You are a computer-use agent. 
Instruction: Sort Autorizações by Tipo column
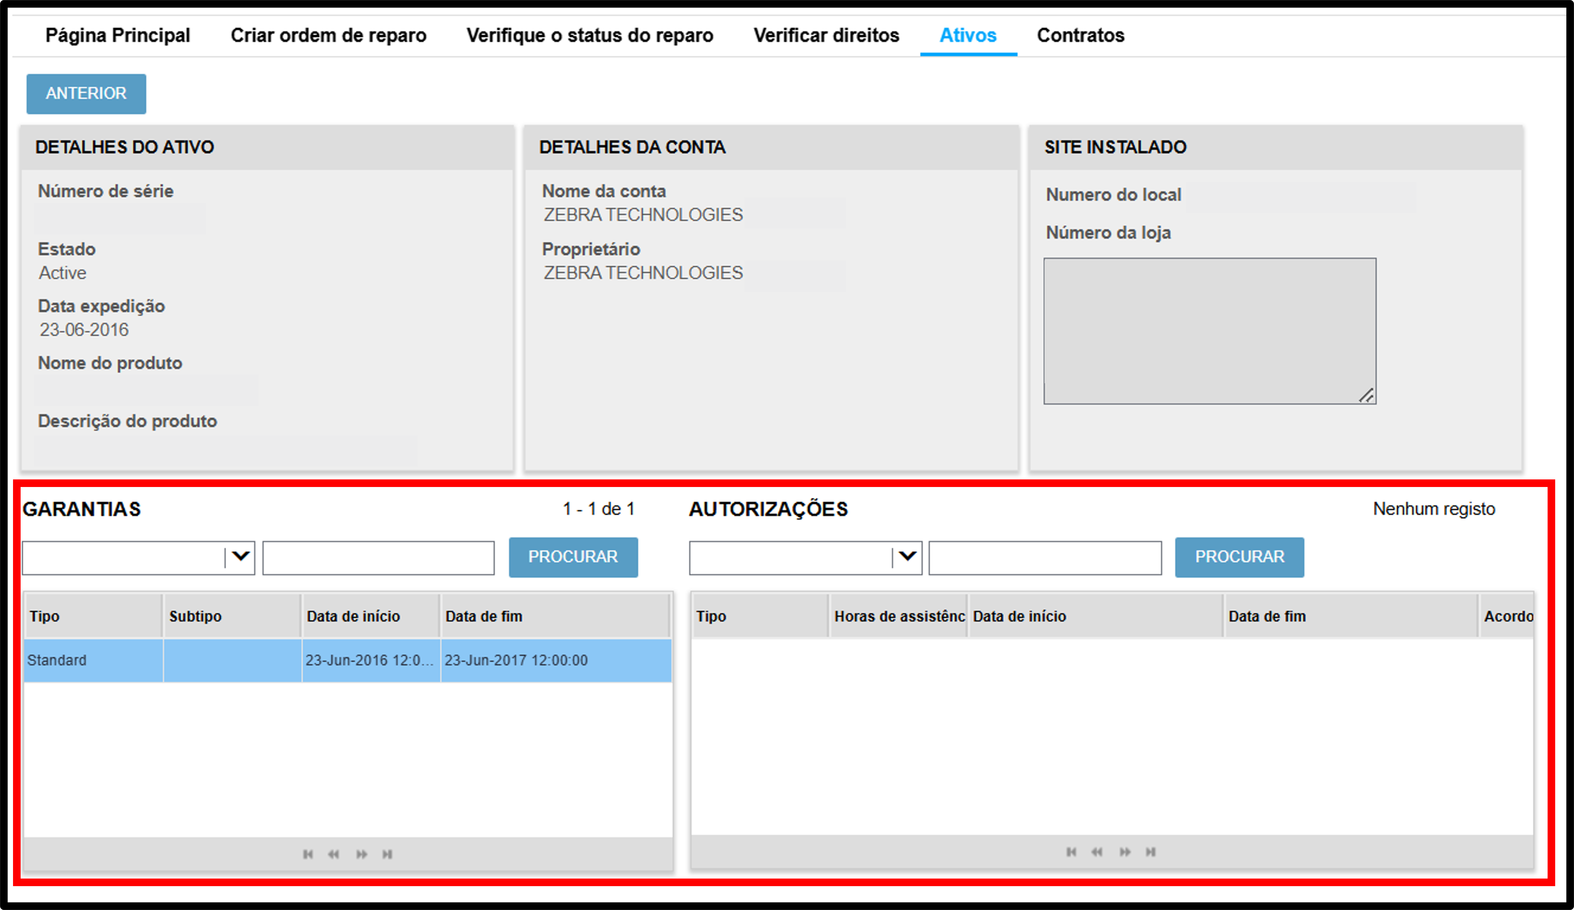pos(760,616)
